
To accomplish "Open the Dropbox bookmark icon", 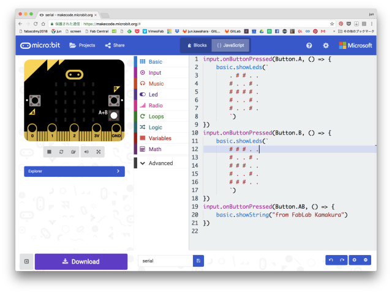I will (x=177, y=31).
